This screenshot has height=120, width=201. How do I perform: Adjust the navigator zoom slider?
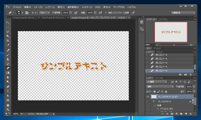tap(174, 45)
